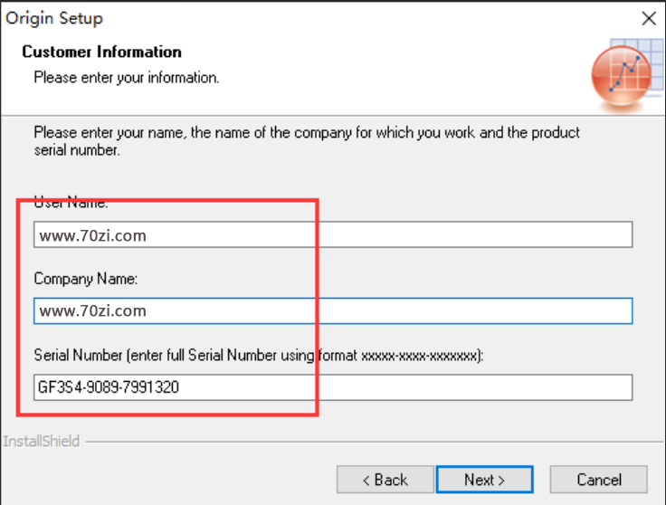
Task: Click the Origin graph logo icon
Action: [x=627, y=76]
